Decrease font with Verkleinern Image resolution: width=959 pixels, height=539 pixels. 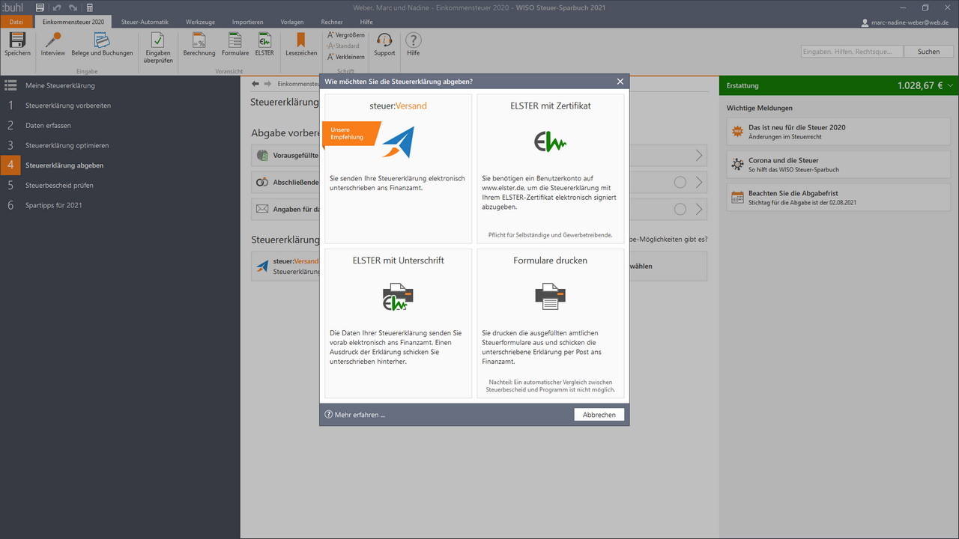346,57
